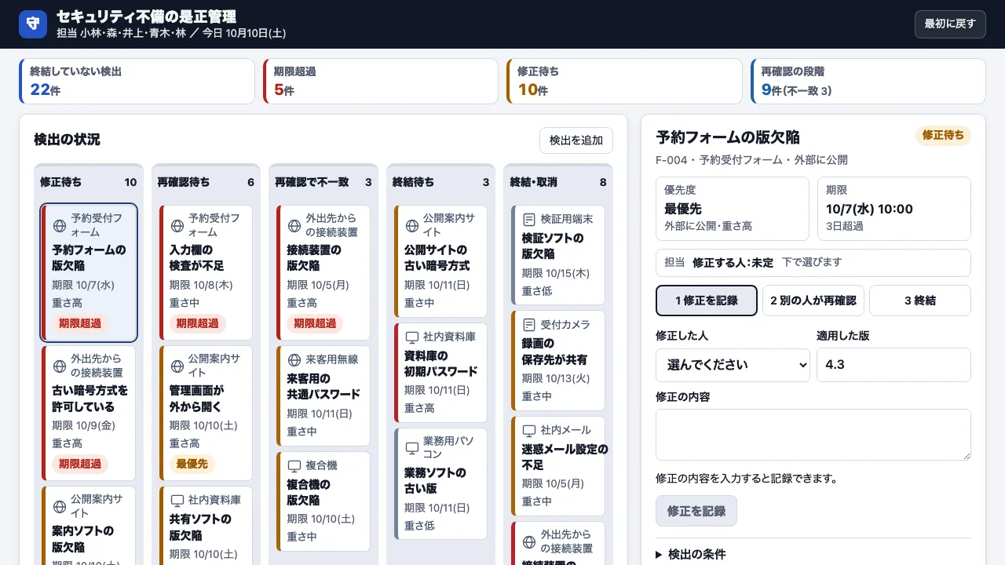This screenshot has width=1005, height=565.
Task: Open the 再確認の段階 9件 summary card
Action: 868,81
